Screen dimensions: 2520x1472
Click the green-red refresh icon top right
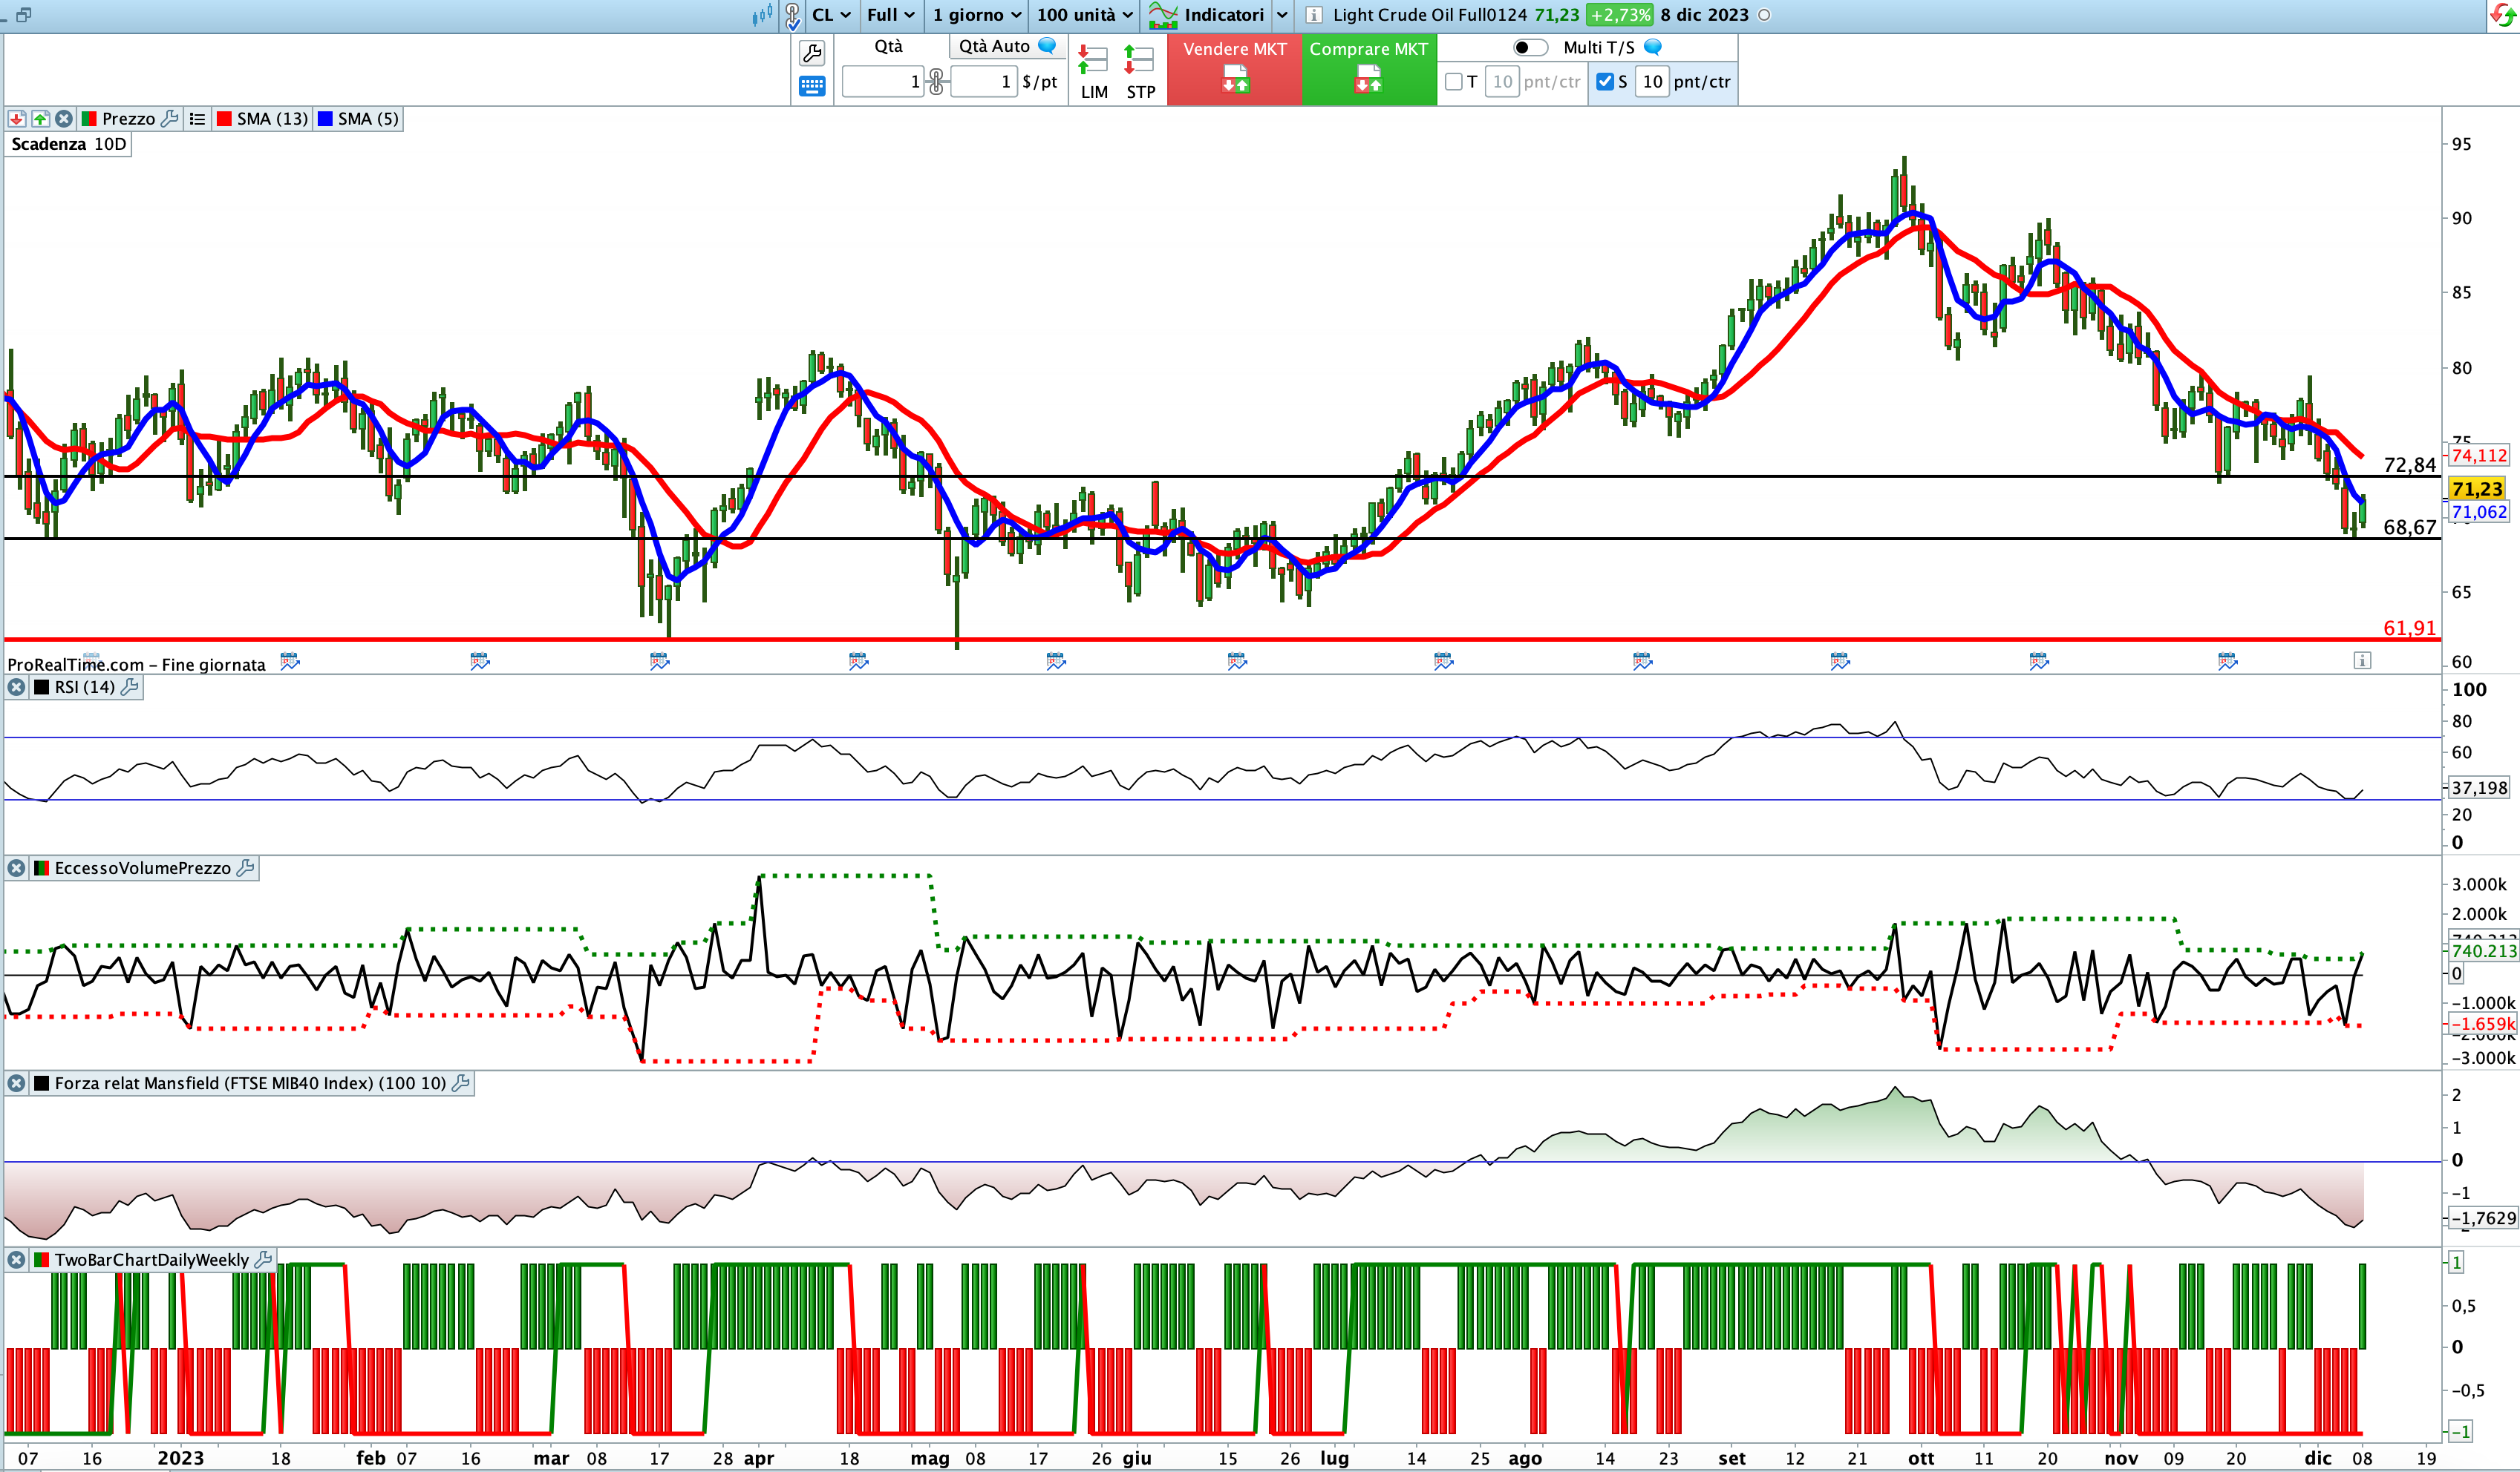(x=2502, y=16)
